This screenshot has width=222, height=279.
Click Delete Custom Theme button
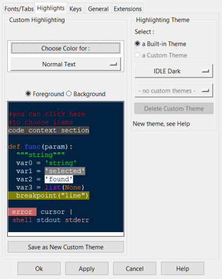tap(174, 108)
